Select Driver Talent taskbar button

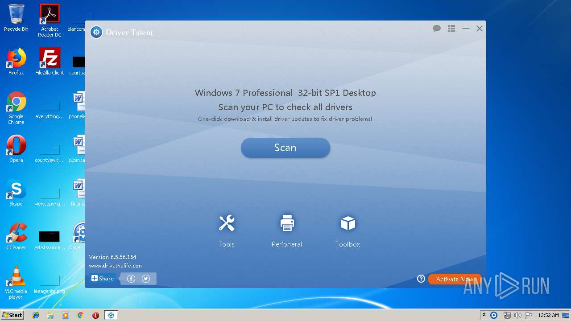[111, 315]
